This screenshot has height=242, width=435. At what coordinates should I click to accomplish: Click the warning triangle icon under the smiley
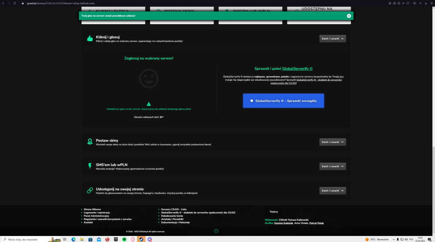(149, 104)
